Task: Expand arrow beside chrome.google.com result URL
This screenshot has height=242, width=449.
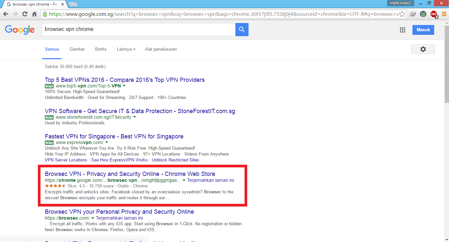Action: click(184, 180)
